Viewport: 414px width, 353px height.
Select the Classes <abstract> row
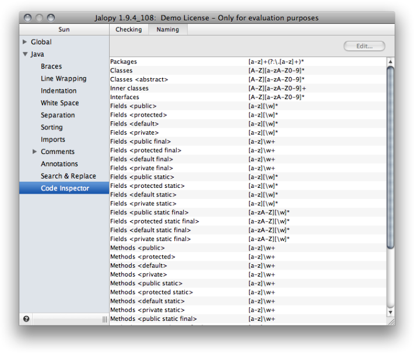[x=248, y=79]
